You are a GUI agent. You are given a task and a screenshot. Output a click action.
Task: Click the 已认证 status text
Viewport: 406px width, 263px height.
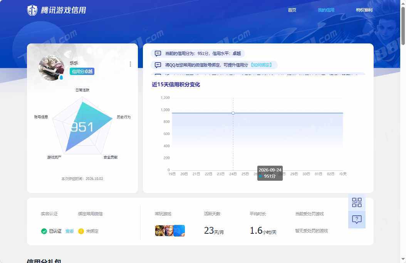[x=55, y=231]
